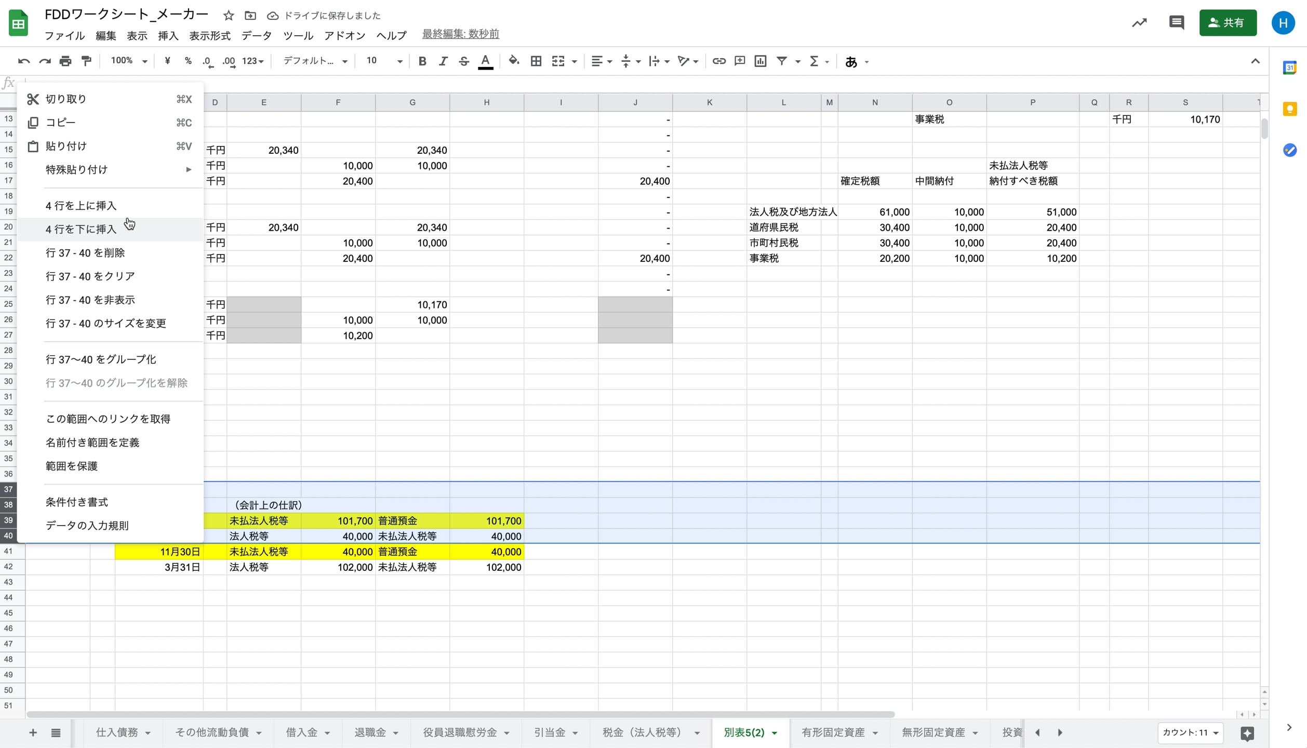Click the insert chart icon
Screen dimensions: 1307x748
point(760,61)
